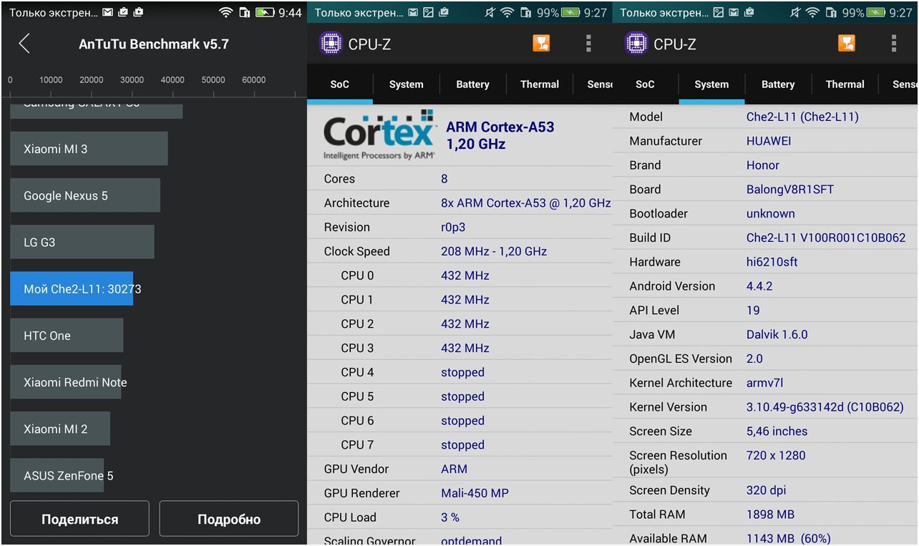The image size is (919, 546).
Task: Open overflow menu on the Che2-L11 System screen
Action: click(893, 44)
